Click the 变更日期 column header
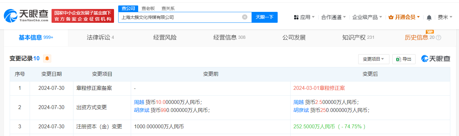This screenshot has height=136, width=459. 52,74
